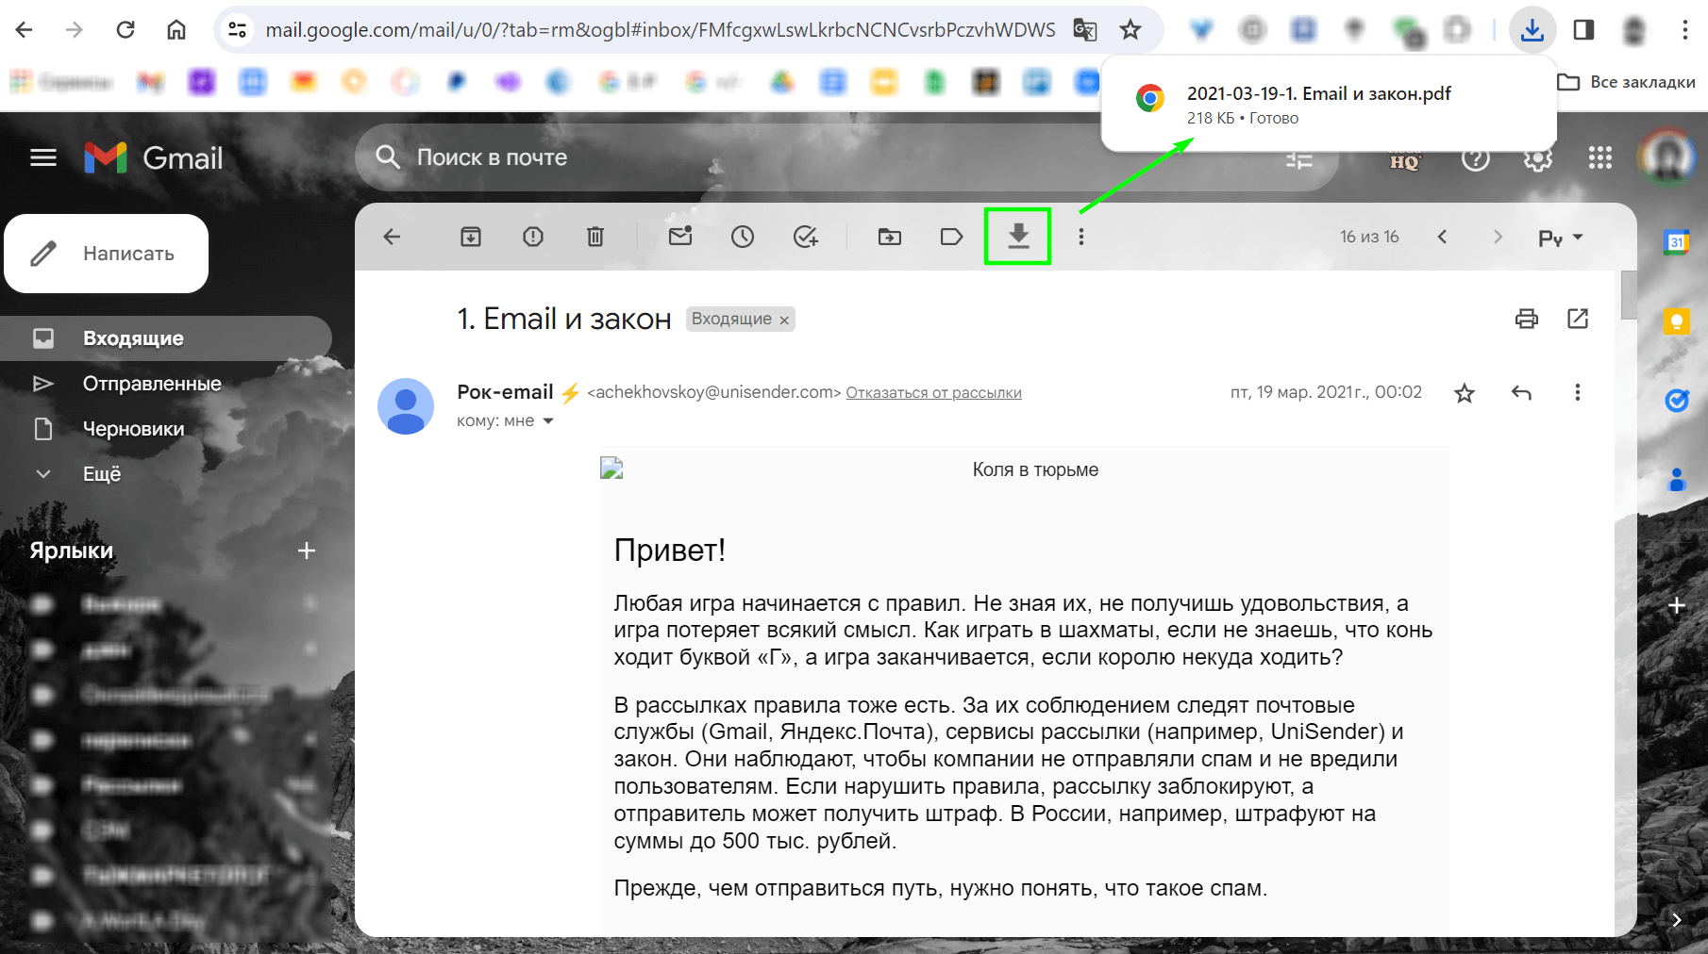Toggle main menu hamburger button
The height and width of the screenshot is (954, 1708).
tap(43, 158)
